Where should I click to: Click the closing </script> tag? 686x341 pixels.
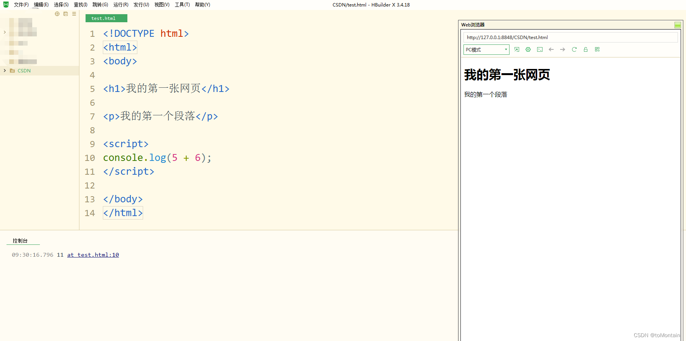coord(129,172)
